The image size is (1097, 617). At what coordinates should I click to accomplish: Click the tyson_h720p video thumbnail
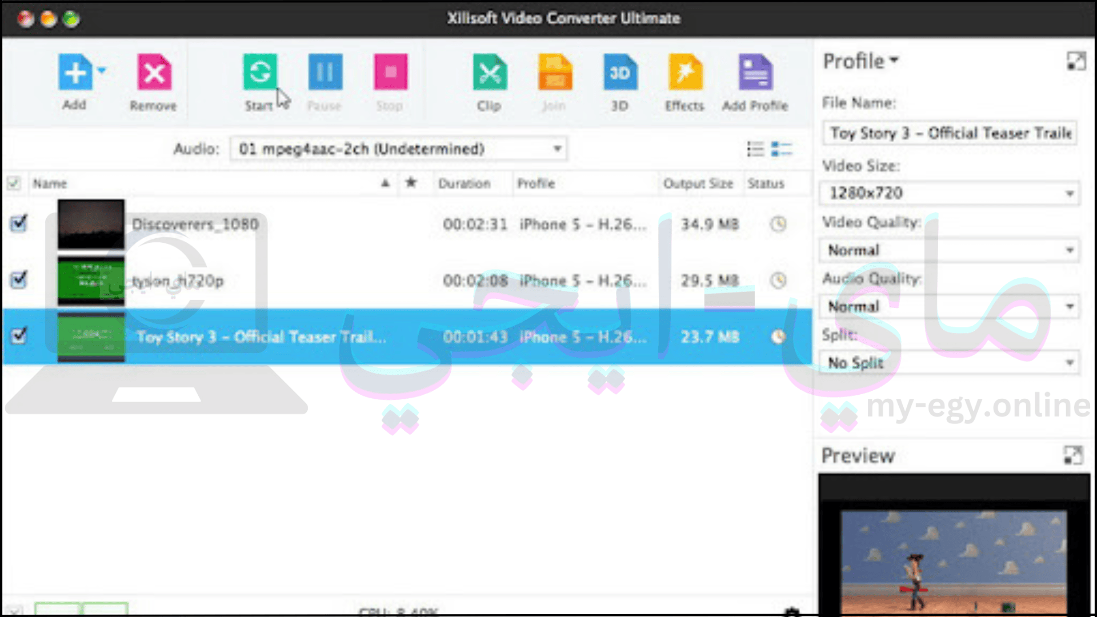click(x=91, y=280)
